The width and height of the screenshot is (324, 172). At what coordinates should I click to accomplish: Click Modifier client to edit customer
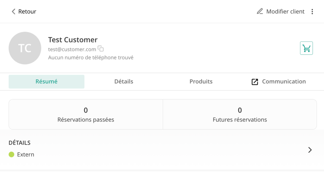click(x=281, y=11)
